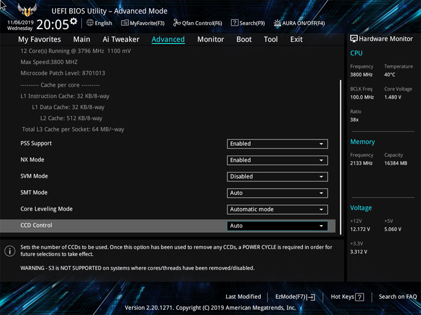Screen dimensions: 421x315
Task: Click the Core Voltage 1.480 V value
Action: [392, 97]
